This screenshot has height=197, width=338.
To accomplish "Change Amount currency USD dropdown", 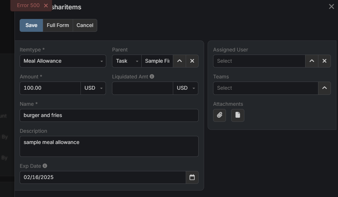I will point(93,88).
